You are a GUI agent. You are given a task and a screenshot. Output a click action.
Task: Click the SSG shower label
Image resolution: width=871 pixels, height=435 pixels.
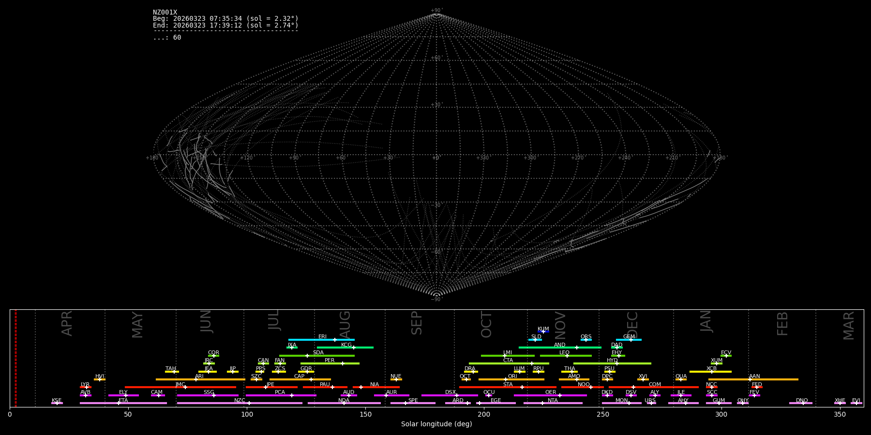[209, 392]
